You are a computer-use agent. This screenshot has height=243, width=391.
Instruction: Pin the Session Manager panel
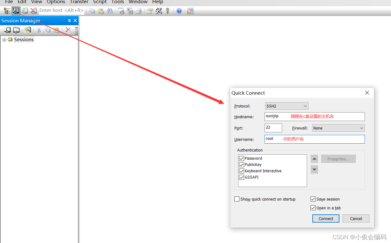click(70, 21)
